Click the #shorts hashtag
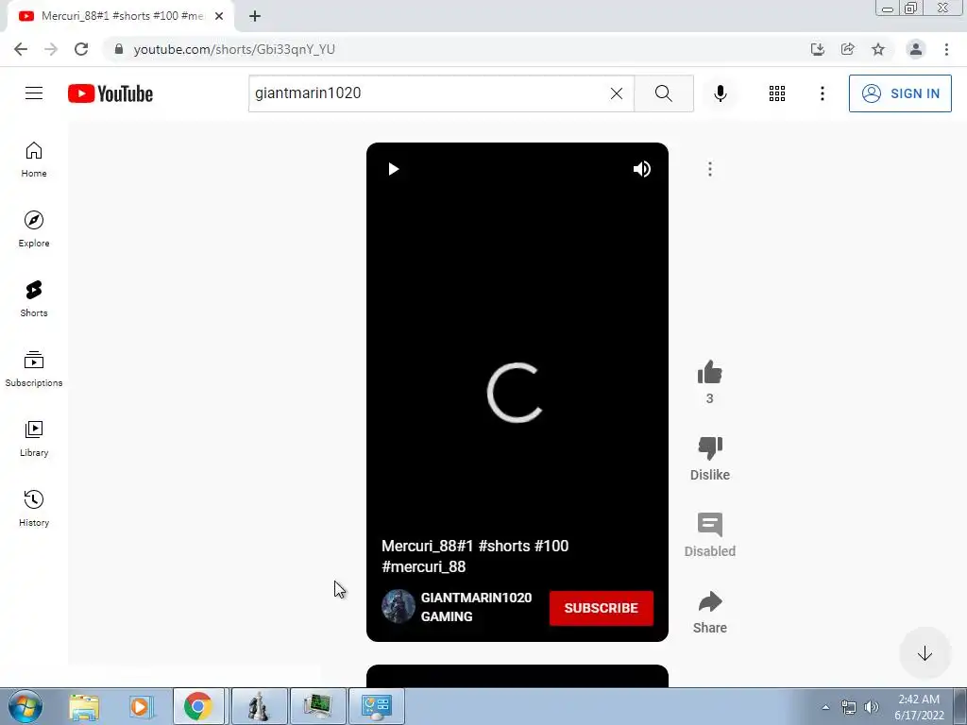The height and width of the screenshot is (725, 967). pyautogui.click(x=504, y=547)
